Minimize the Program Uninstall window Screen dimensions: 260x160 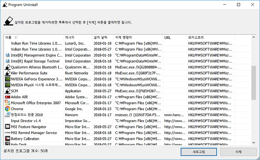(x=225, y=4)
